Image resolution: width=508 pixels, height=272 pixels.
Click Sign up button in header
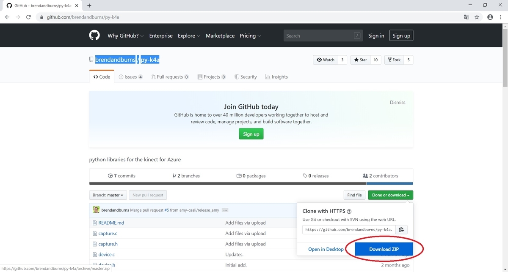click(401, 36)
